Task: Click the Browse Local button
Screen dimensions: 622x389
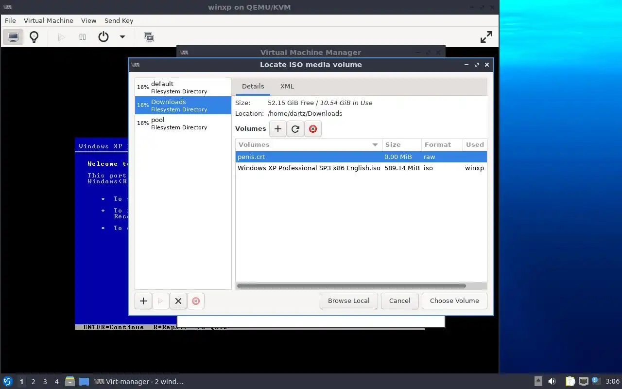Action: point(349,301)
